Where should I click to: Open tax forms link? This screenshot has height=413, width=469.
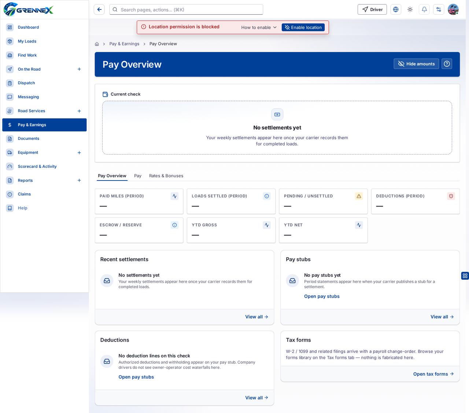pyautogui.click(x=433, y=374)
